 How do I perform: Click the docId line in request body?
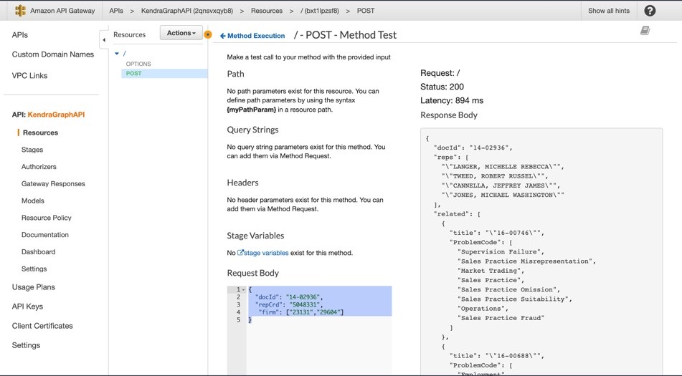(x=289, y=297)
